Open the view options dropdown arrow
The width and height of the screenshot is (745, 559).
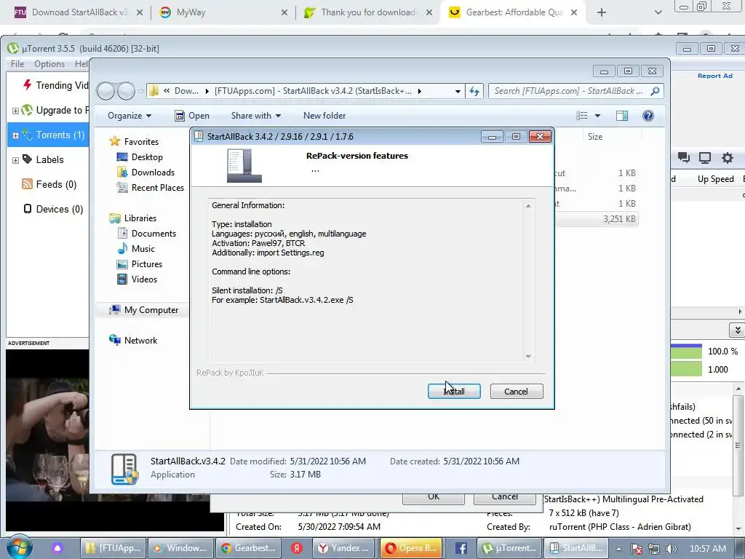597,116
